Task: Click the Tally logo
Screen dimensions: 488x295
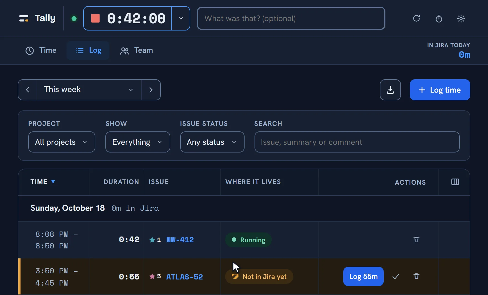Action: click(37, 18)
